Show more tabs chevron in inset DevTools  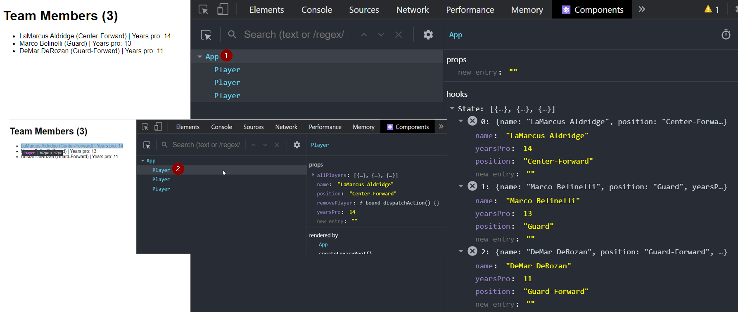(x=441, y=127)
